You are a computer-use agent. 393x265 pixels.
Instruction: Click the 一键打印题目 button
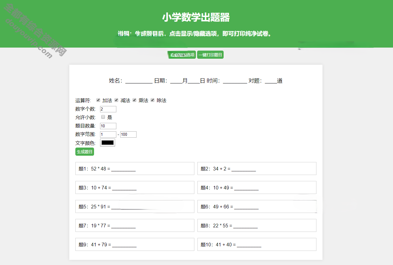(x=210, y=55)
